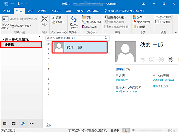Switch to the 表示 tab
This screenshot has width=179, height=133.
point(68,11)
